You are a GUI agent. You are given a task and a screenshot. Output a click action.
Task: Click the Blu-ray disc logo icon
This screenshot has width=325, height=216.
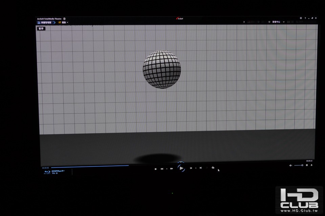pyautogui.click(x=47, y=172)
